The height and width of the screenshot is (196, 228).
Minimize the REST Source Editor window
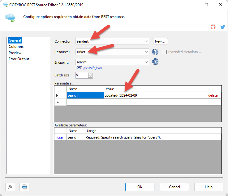point(192,5)
